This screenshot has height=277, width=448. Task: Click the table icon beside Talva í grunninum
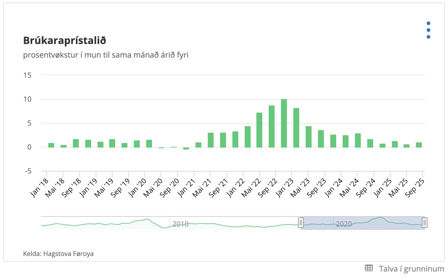tap(369, 268)
